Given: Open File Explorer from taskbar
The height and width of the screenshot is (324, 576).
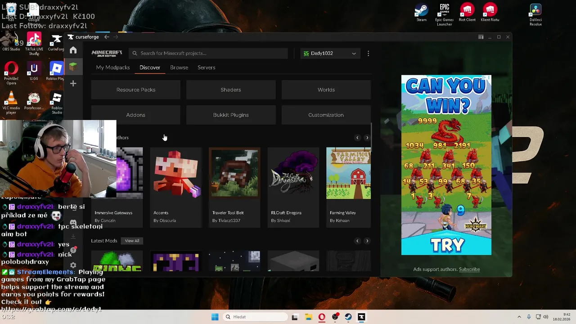Looking at the screenshot, I should [x=308, y=317].
